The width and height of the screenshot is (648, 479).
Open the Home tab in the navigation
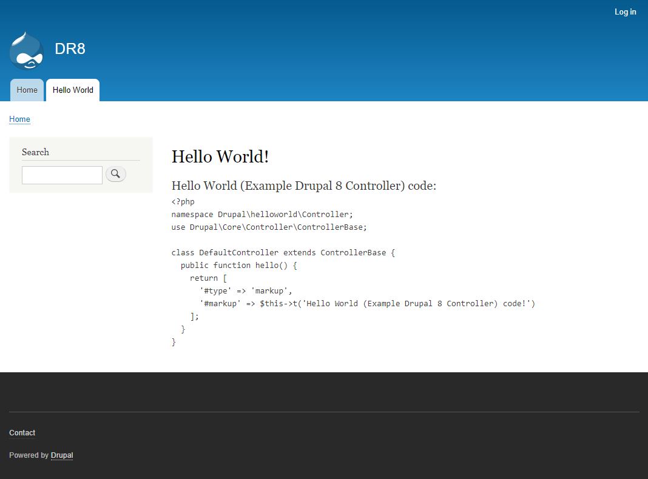pyautogui.click(x=27, y=90)
